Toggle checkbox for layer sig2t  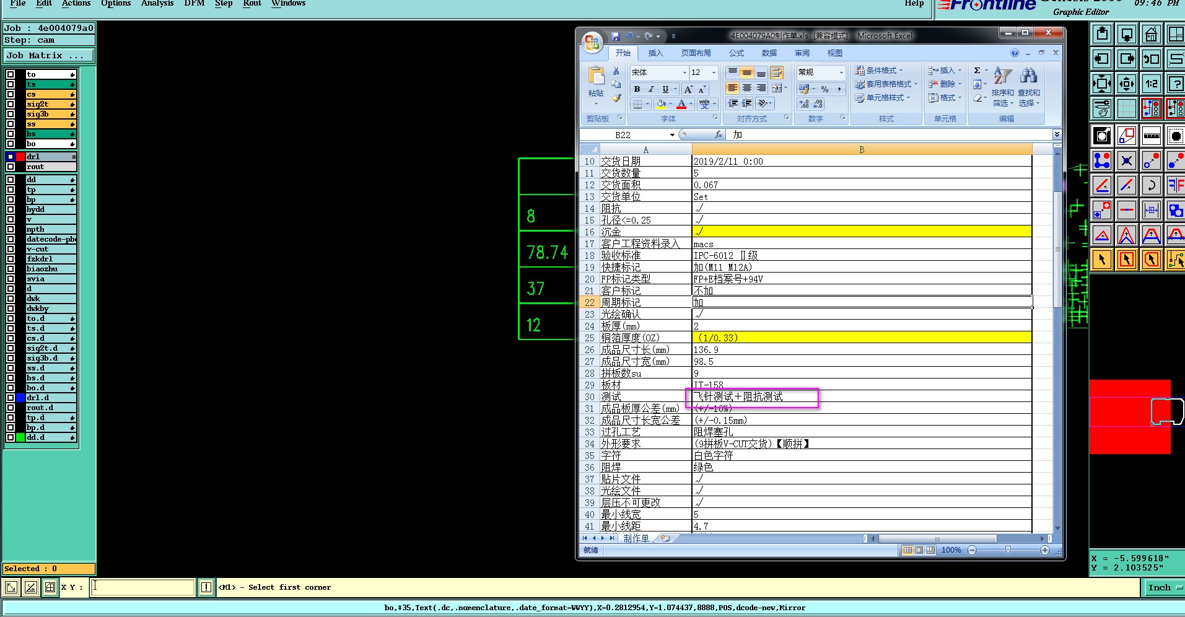click(11, 104)
